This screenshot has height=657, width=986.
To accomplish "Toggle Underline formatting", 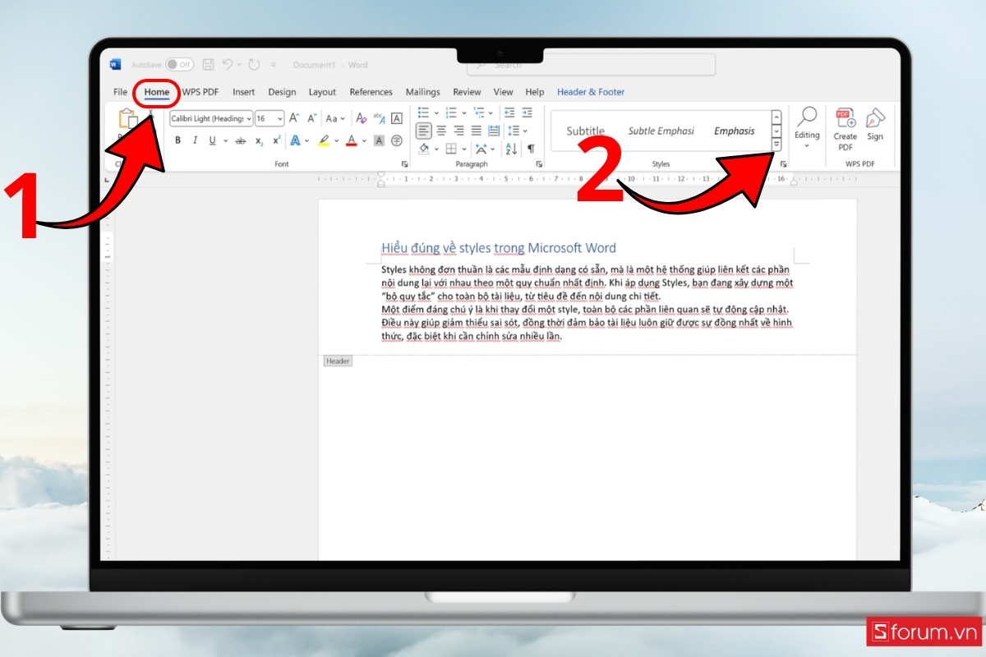I will coord(212,140).
